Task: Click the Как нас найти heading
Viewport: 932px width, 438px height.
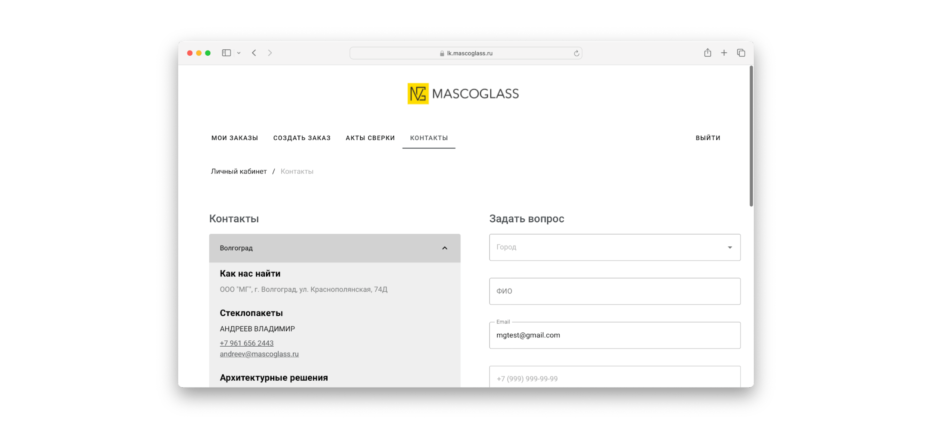Action: pos(250,274)
